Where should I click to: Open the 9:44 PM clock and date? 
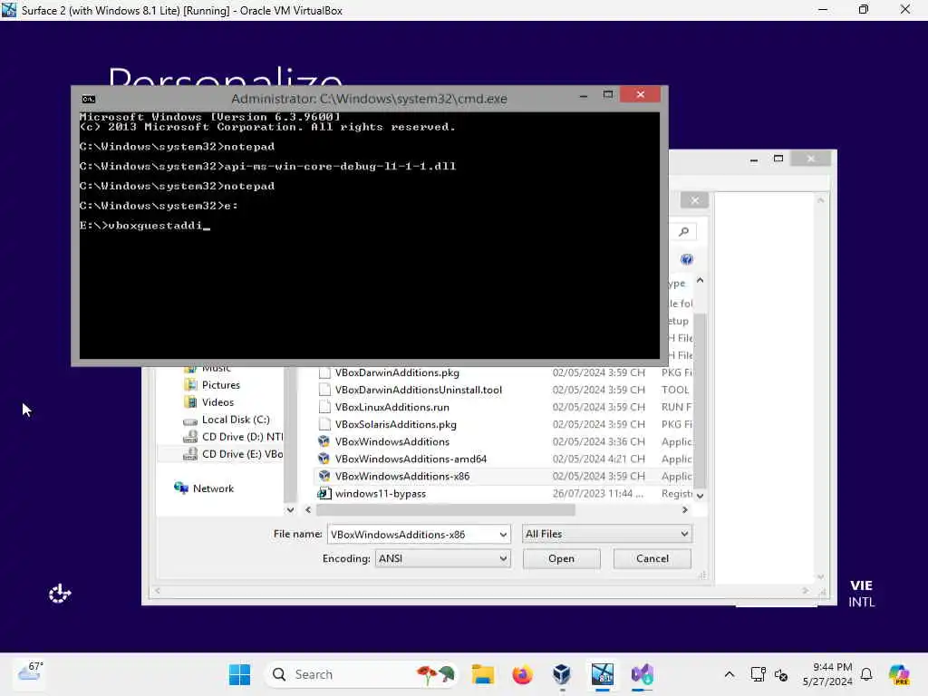click(827, 674)
